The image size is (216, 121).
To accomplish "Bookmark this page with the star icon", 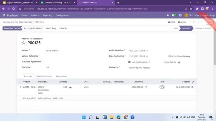I will click(191, 9).
